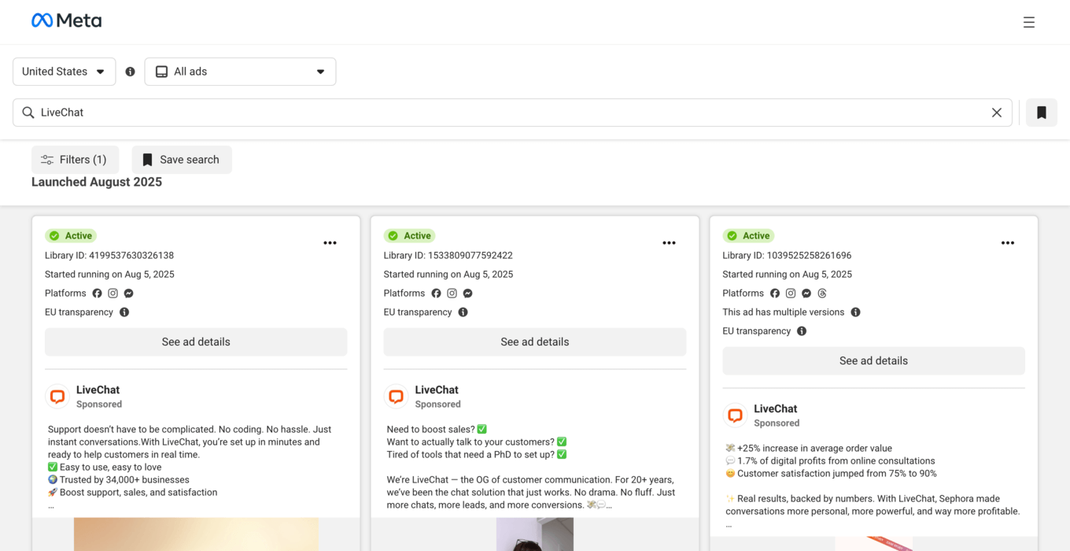Click the multiple versions info icon

pyautogui.click(x=856, y=312)
